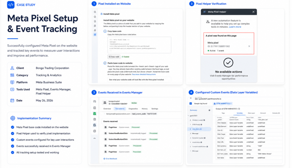Click inside the Meta Pixel base code box
This screenshot has height=168, width=292.
[x=139, y=45]
